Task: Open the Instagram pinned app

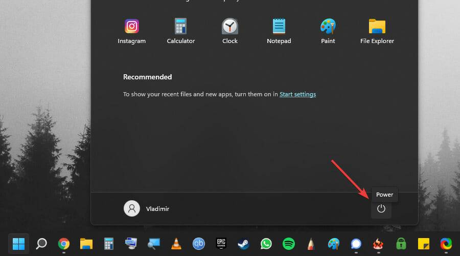Action: 132,31
